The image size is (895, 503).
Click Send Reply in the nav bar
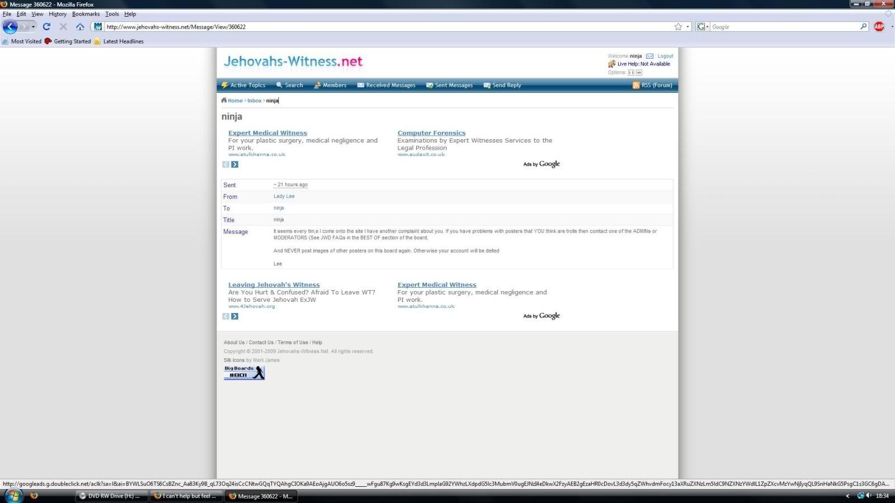click(502, 85)
